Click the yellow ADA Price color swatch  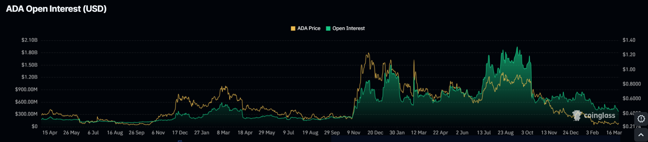click(x=293, y=29)
